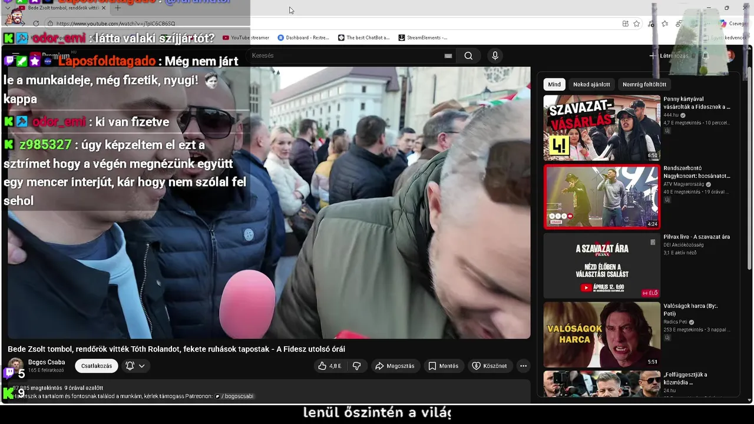Open 'Pilvax live - A szavazat ára' title
The width and height of the screenshot is (754, 424).
coord(696,237)
